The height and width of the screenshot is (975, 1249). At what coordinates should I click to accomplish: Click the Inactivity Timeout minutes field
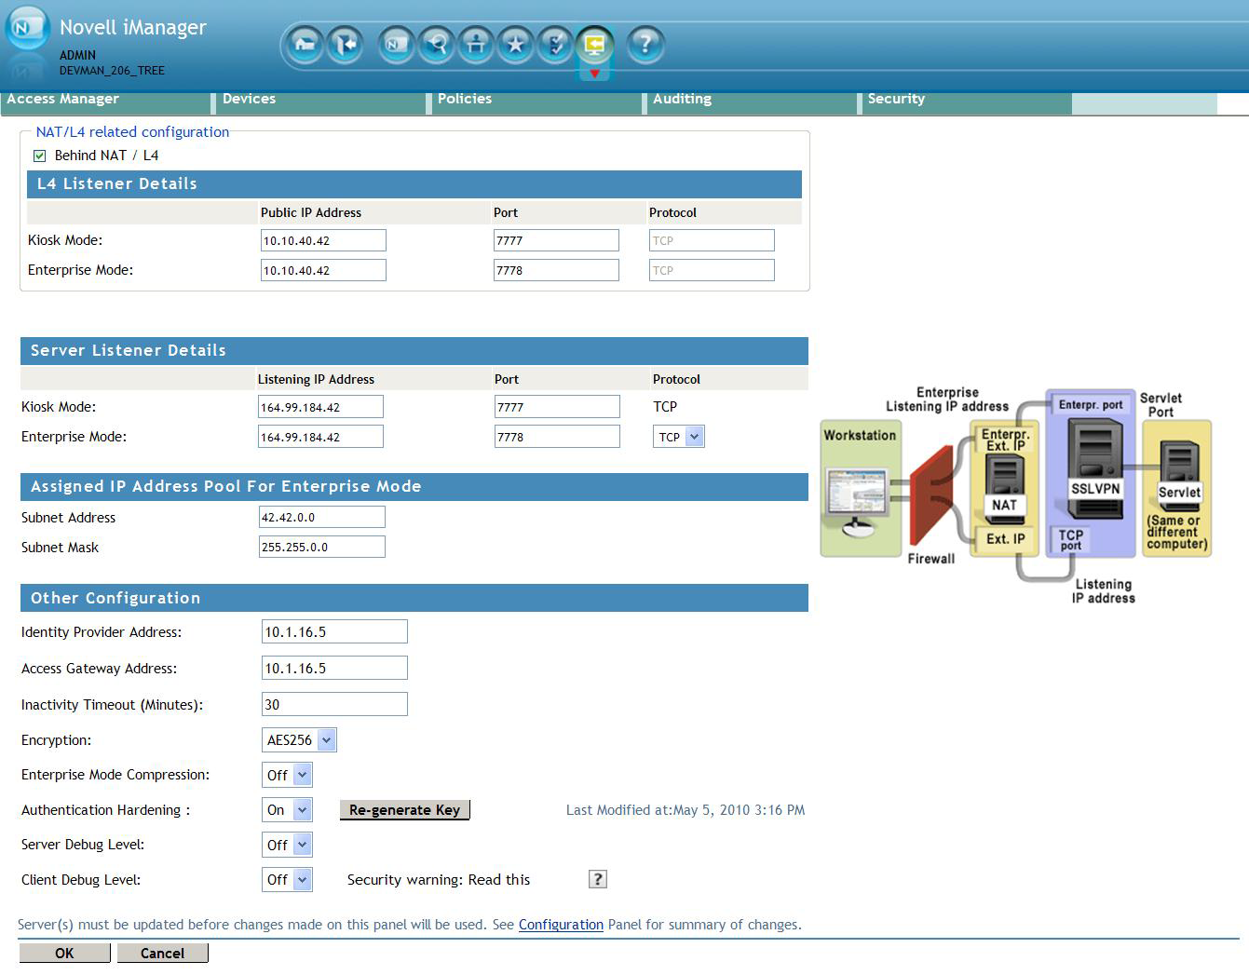click(334, 705)
